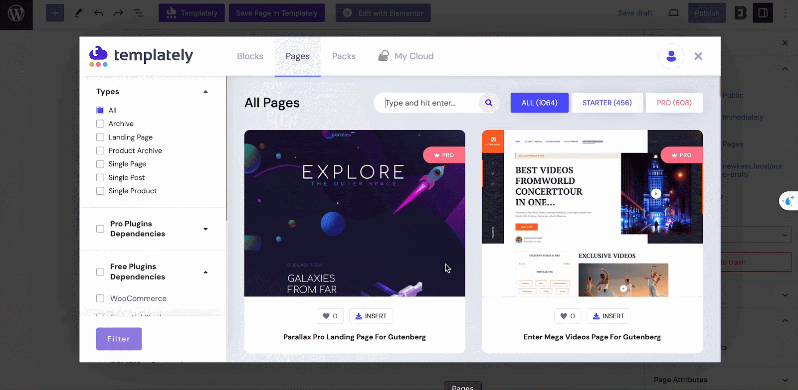Switch to the Pages tab

[298, 56]
